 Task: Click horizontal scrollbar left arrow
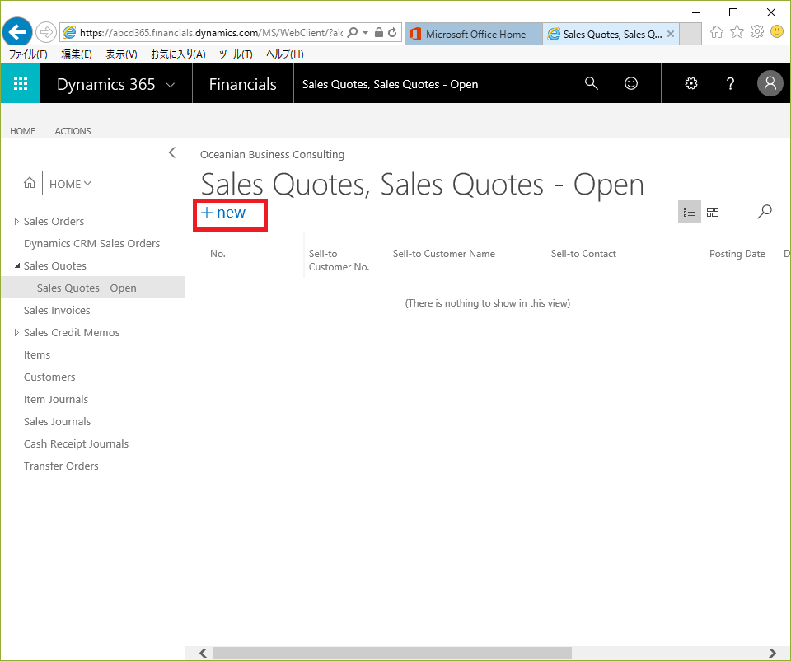[x=204, y=653]
